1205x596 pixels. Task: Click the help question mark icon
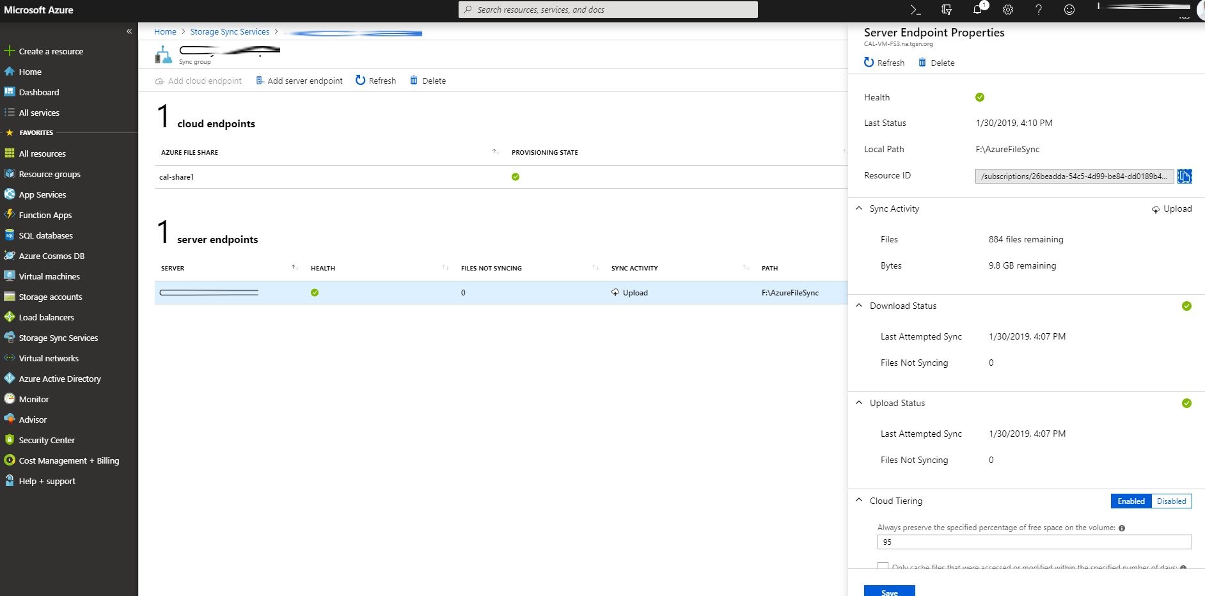pyautogui.click(x=1038, y=10)
